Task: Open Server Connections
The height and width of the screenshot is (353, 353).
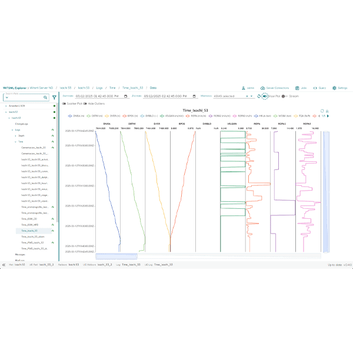Action: (275, 88)
